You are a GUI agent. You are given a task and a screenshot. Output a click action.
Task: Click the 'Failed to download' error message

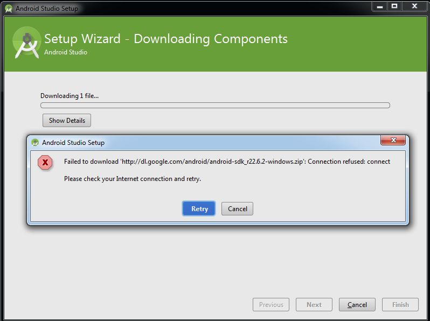[227, 162]
